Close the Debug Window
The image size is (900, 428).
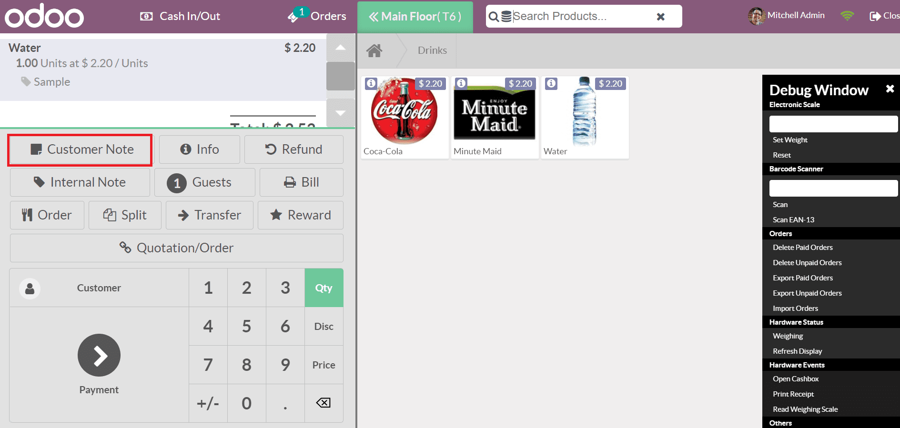[890, 89]
